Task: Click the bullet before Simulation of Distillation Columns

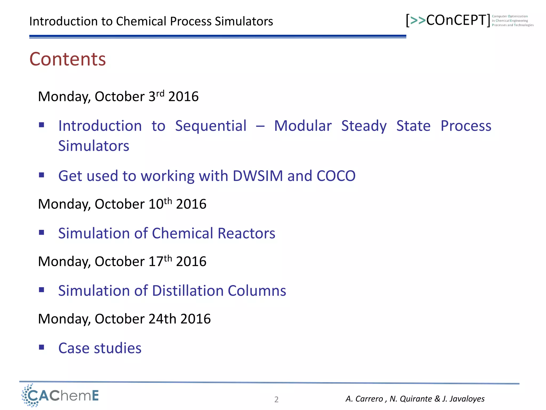Action: [41, 290]
